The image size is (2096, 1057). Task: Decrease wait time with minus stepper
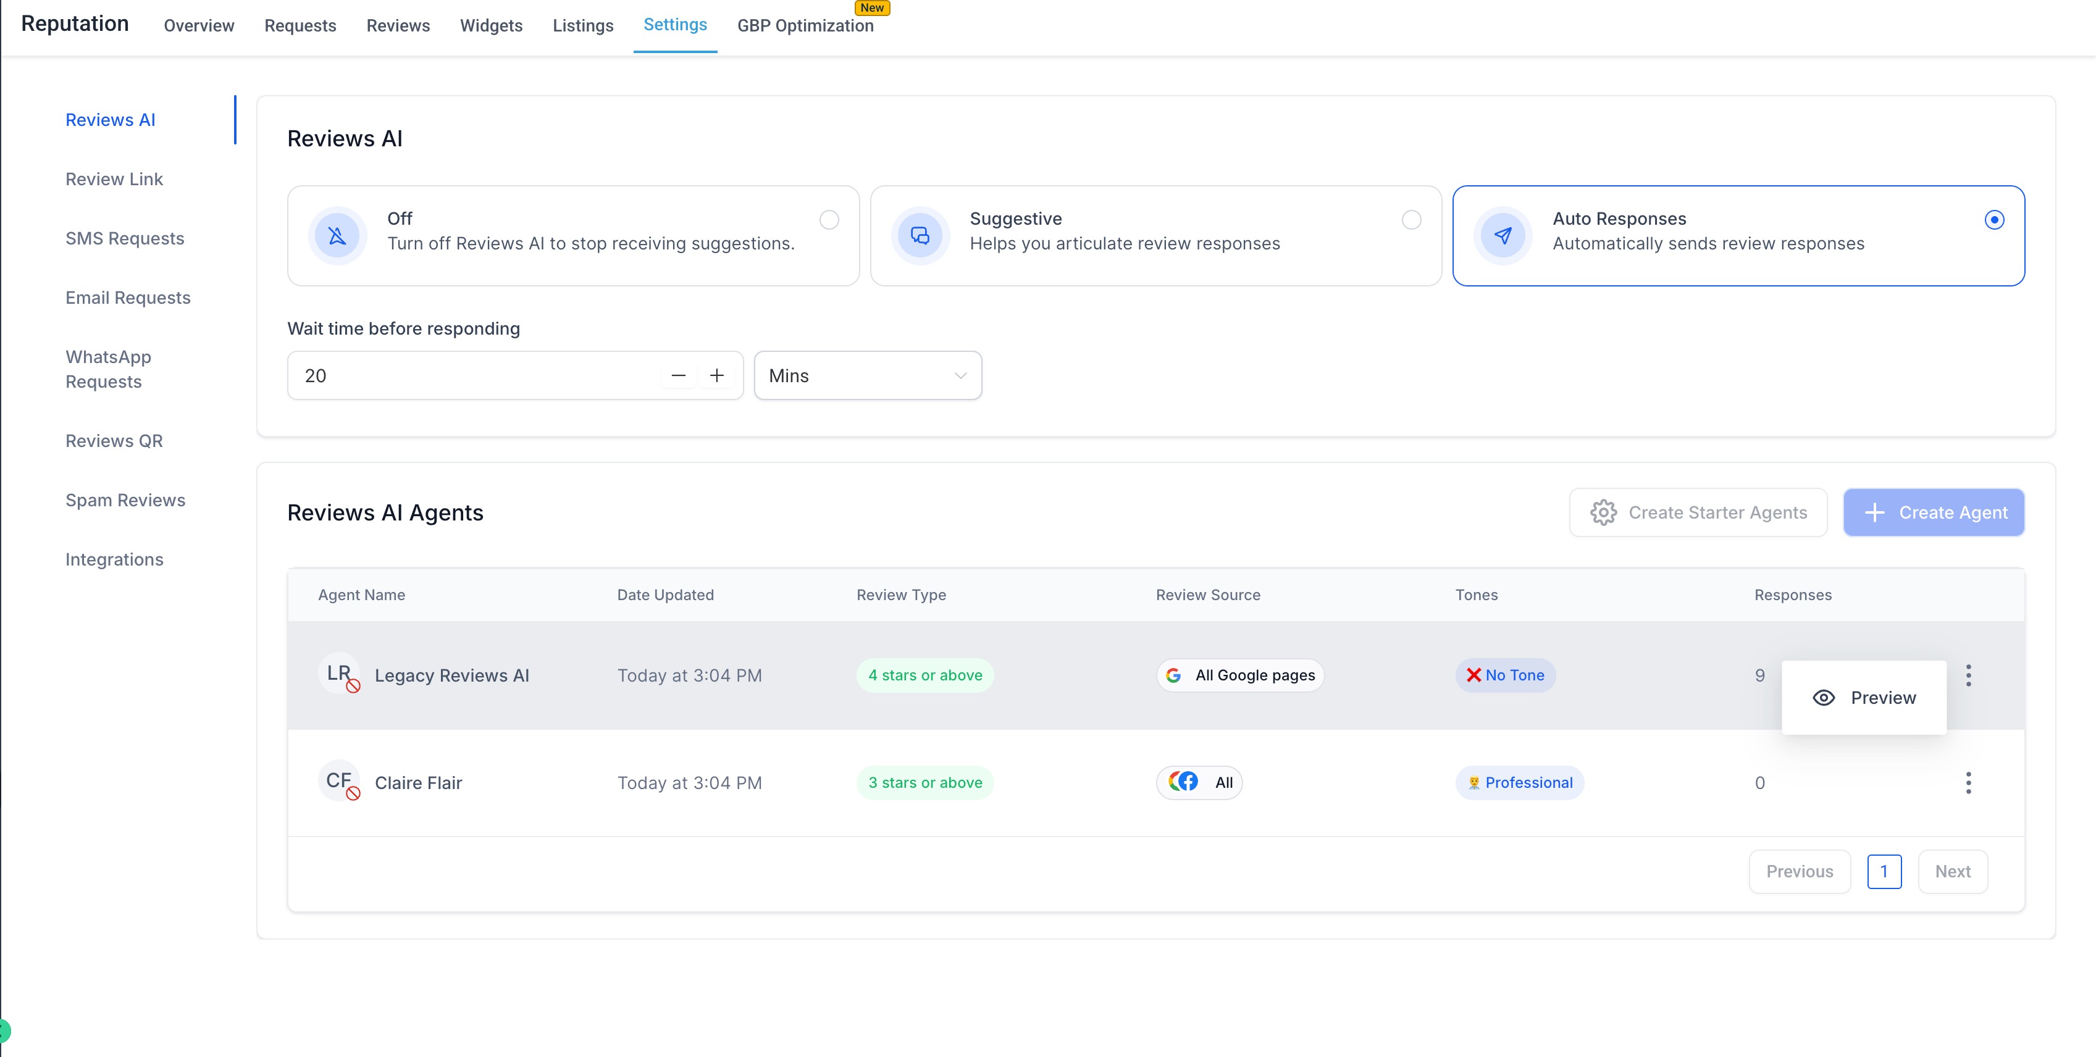click(x=679, y=375)
